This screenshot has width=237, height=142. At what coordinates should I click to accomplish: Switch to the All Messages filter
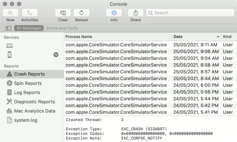click(29, 28)
